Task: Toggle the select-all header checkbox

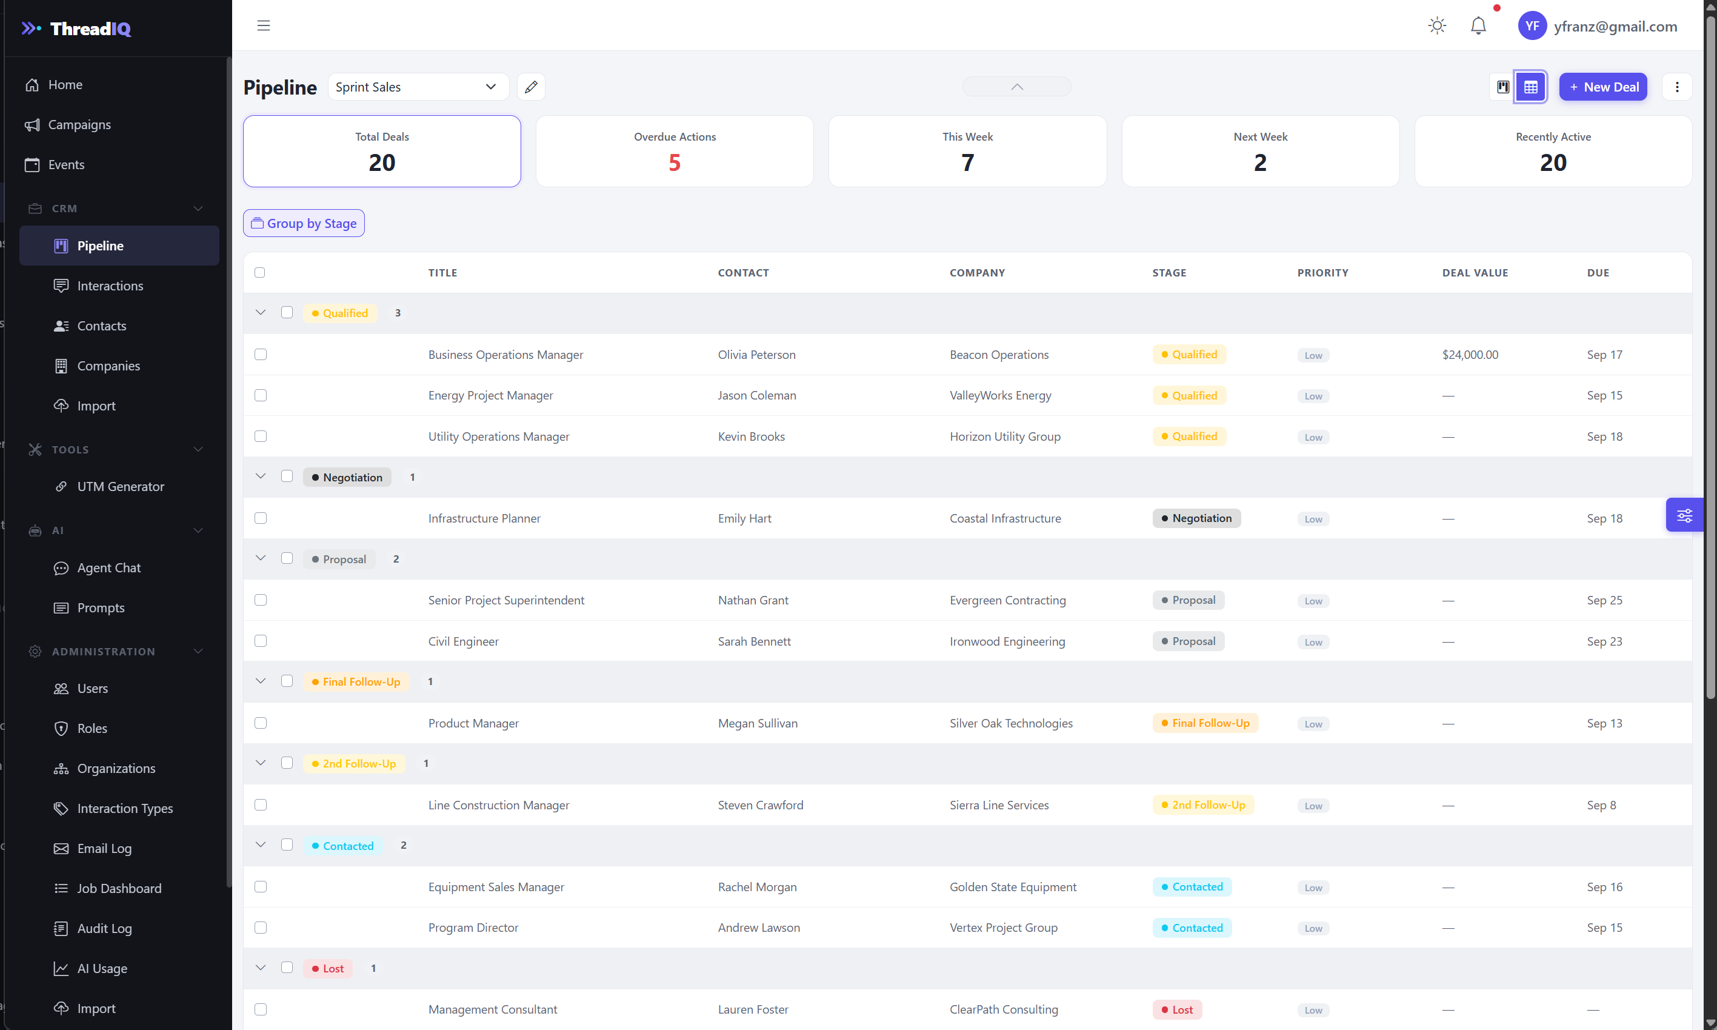Action: coord(260,272)
